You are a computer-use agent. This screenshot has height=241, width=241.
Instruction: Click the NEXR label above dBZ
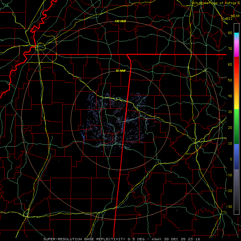point(235,16)
